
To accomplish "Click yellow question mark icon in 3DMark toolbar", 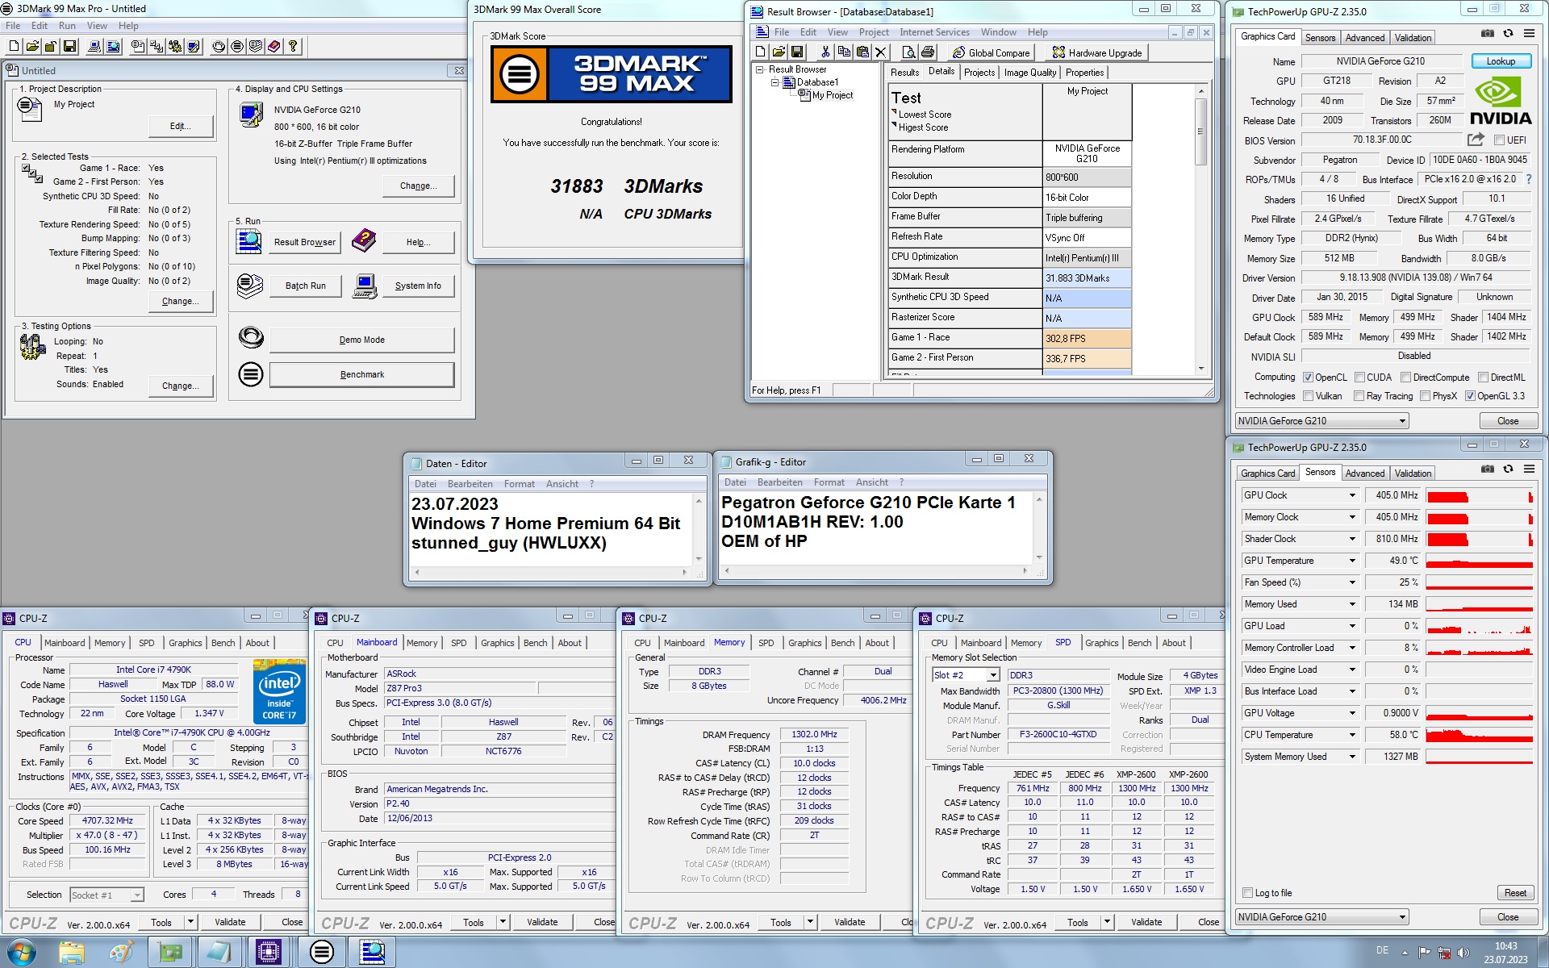I will [x=293, y=47].
